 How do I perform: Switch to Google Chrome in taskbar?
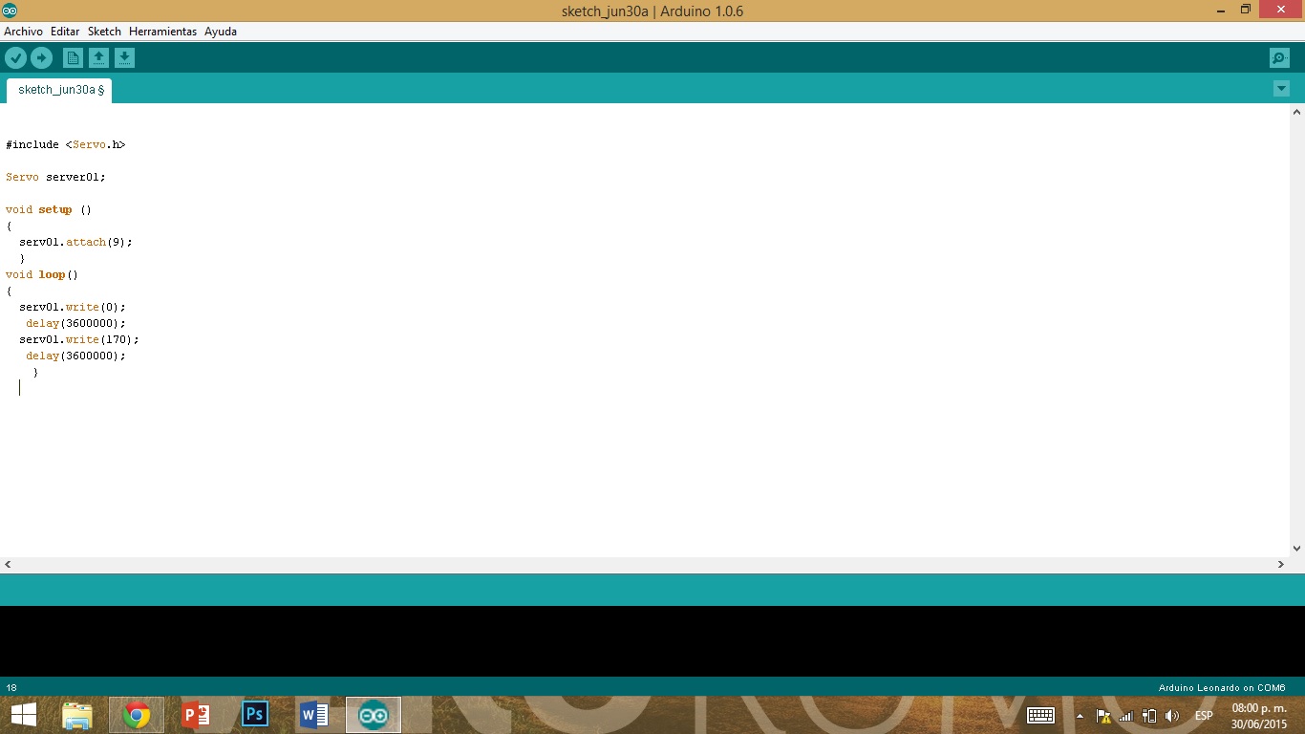(x=137, y=715)
